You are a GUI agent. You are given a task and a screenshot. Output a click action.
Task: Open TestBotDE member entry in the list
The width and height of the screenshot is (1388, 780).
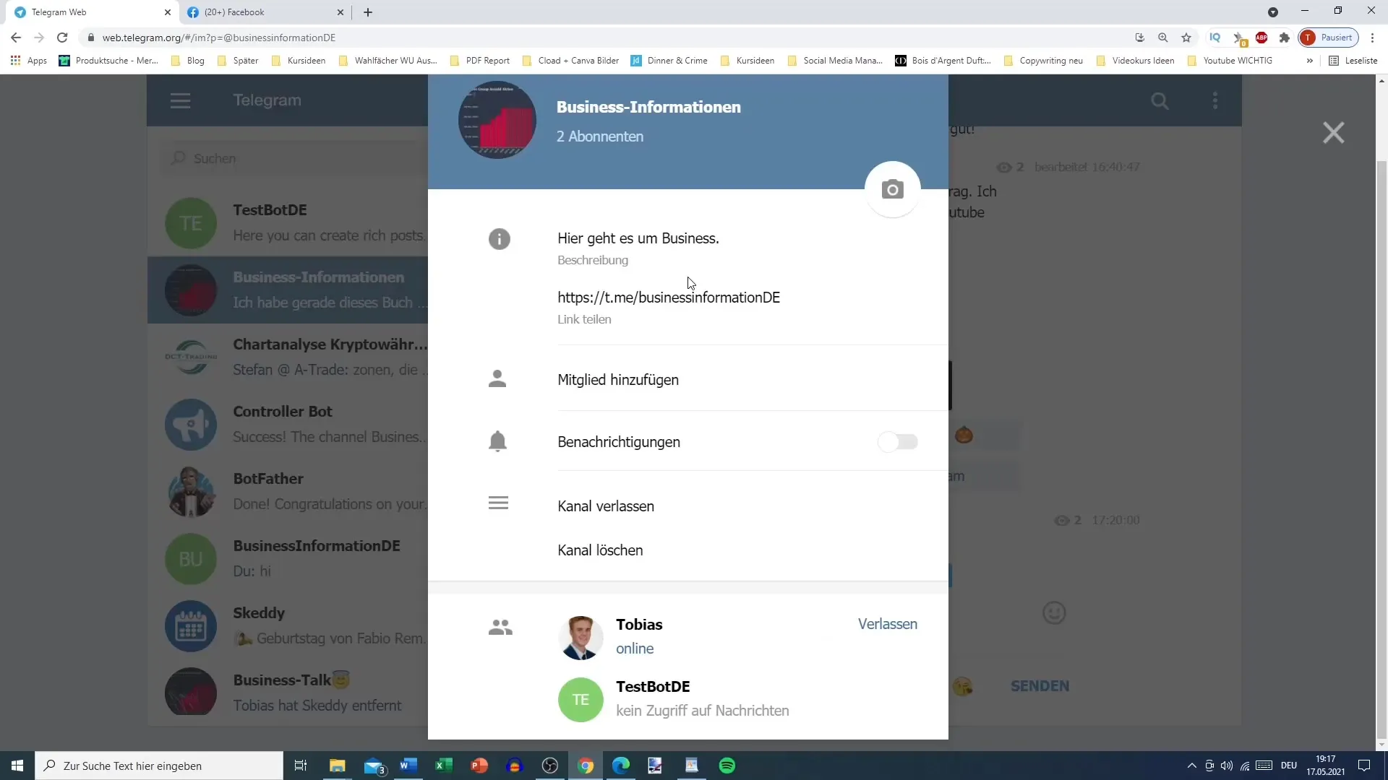pos(688,699)
